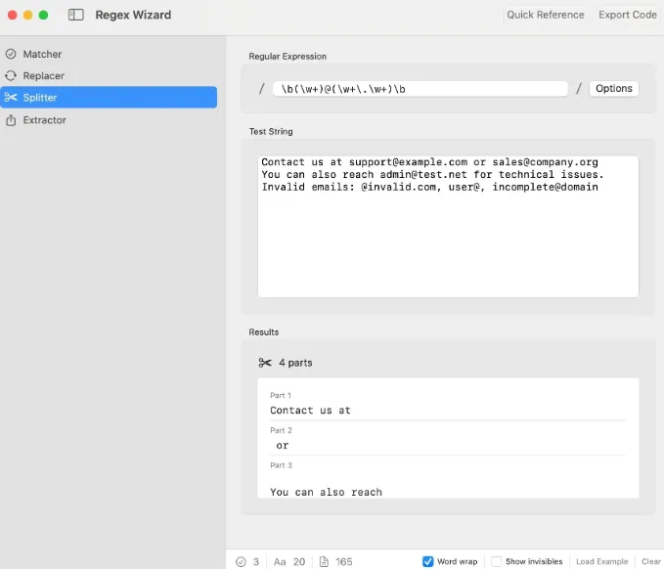The height and width of the screenshot is (569, 664).
Task: Click the '20' value in status bar
Action: click(299, 562)
